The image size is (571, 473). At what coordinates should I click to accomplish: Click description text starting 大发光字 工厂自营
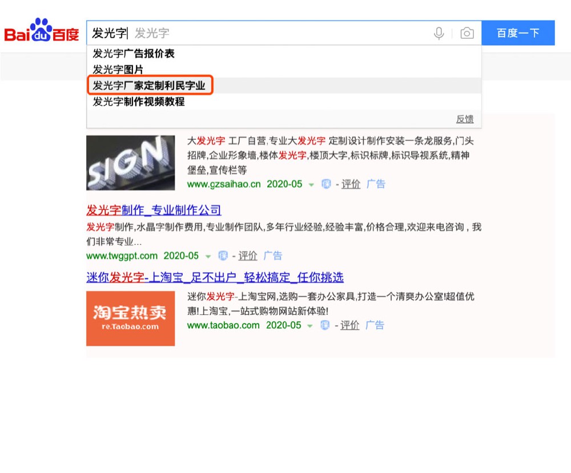click(331, 155)
